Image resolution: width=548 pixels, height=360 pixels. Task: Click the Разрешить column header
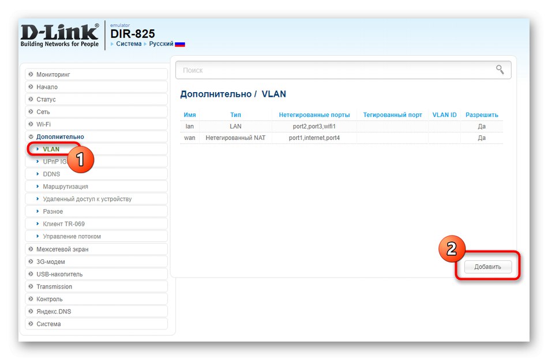coord(482,115)
